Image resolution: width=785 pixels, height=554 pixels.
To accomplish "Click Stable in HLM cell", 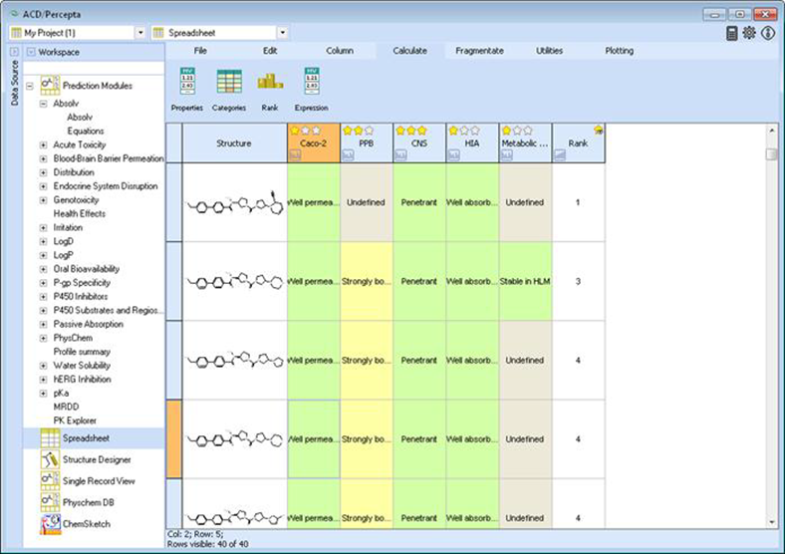I will point(525,282).
